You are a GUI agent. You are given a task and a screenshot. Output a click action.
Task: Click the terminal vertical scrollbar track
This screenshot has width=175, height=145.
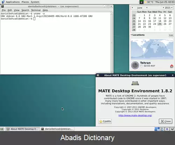coord(112,43)
